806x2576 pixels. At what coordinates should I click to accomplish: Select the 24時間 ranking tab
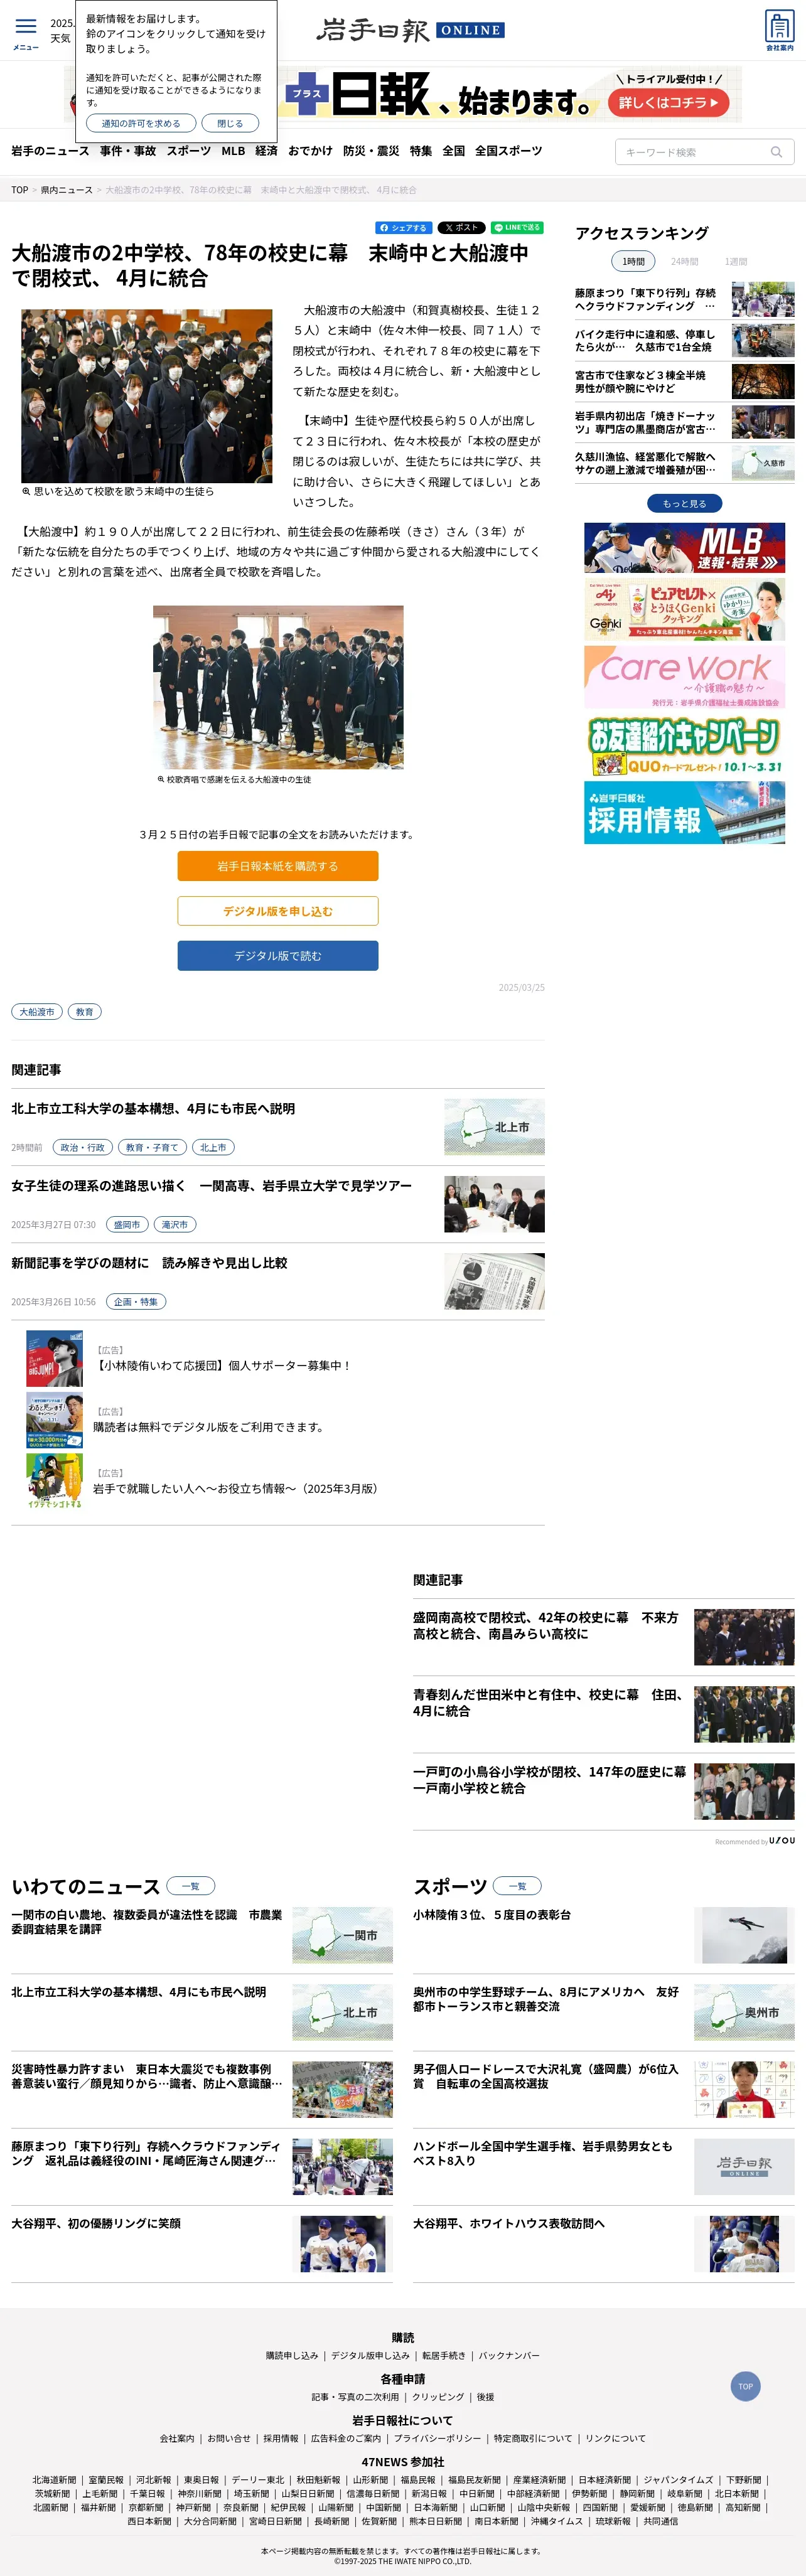pos(685,261)
